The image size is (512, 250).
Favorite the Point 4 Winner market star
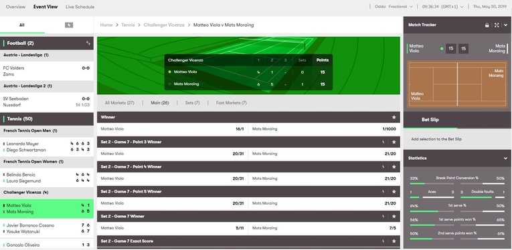click(x=394, y=167)
